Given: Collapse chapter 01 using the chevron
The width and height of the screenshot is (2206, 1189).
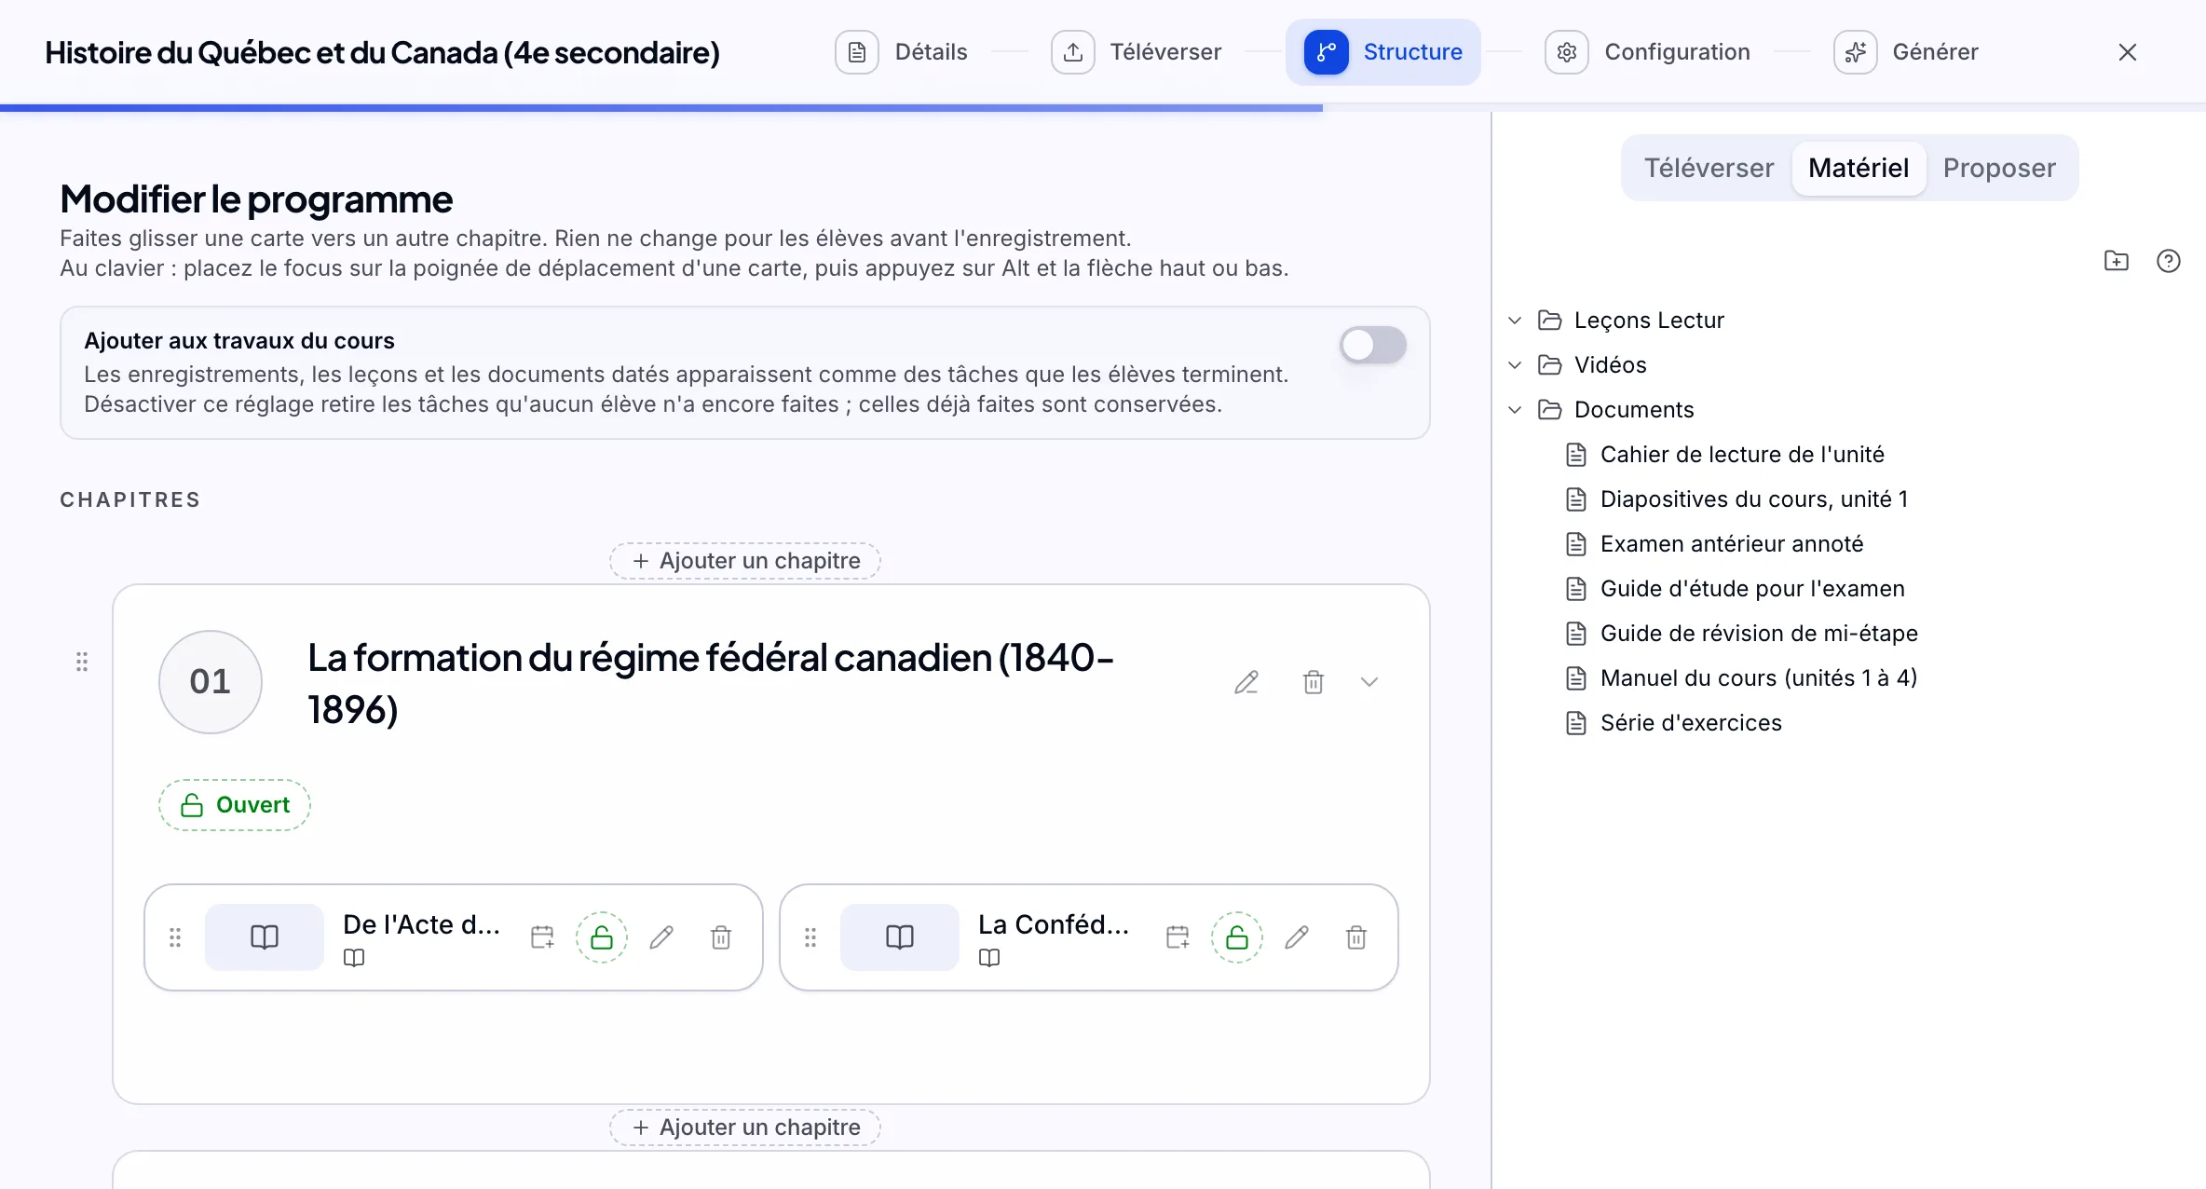Looking at the screenshot, I should tap(1369, 682).
